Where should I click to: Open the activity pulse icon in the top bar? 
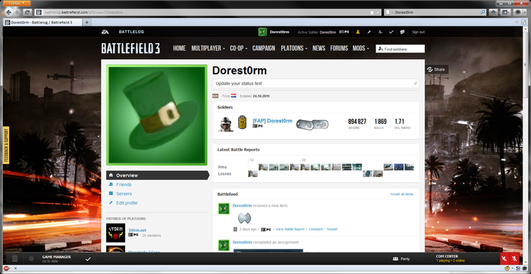click(x=380, y=32)
